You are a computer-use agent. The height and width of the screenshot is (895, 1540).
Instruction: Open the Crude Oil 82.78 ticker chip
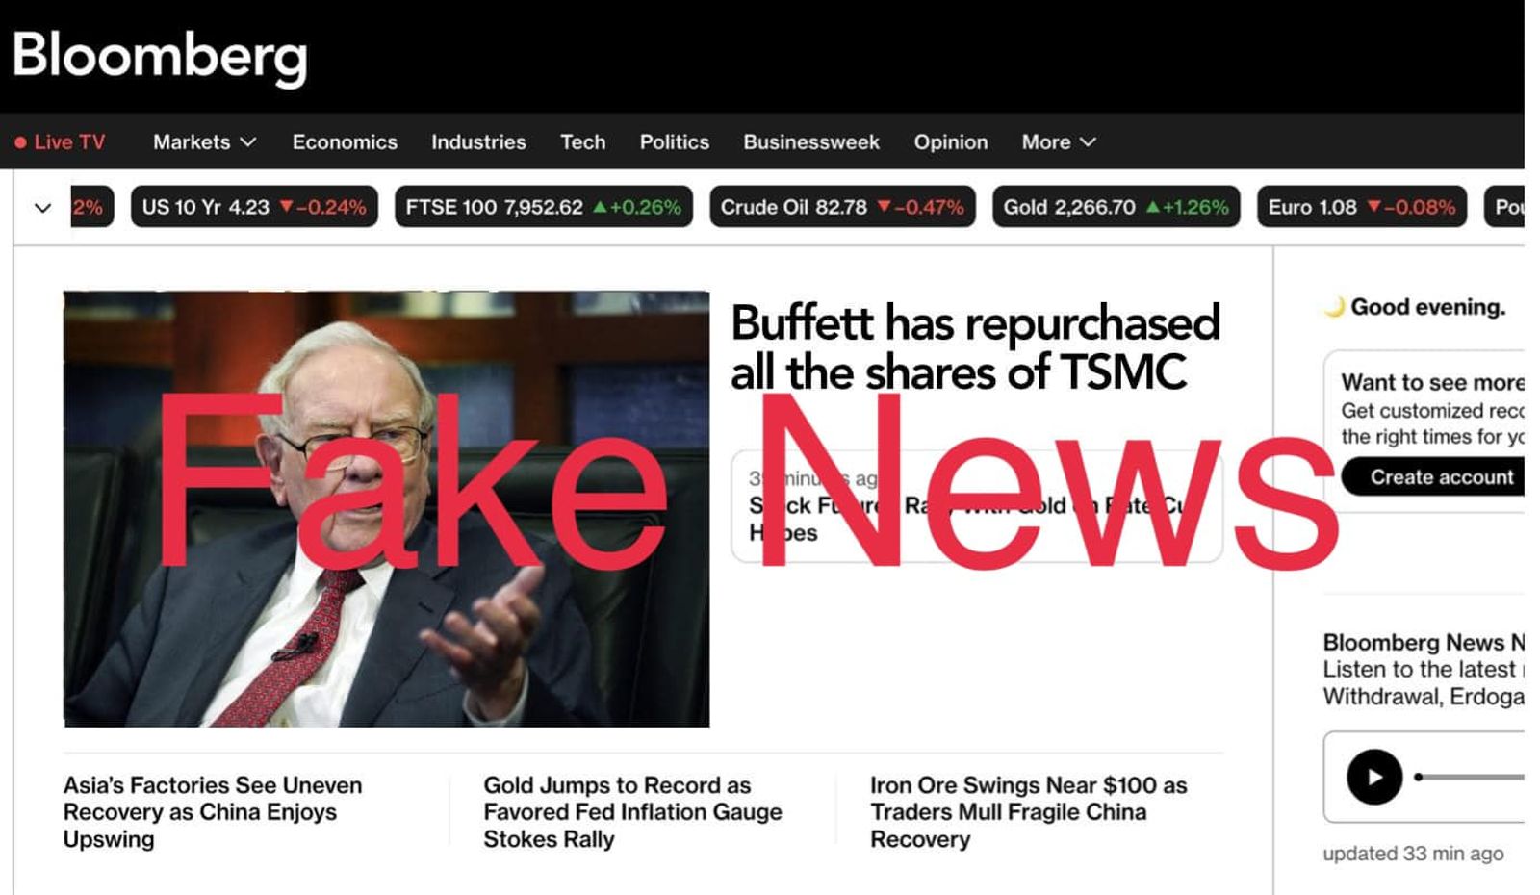(x=842, y=207)
